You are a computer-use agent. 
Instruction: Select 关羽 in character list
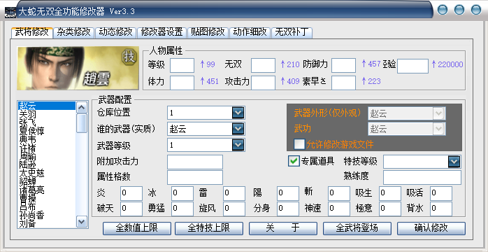tap(47, 114)
